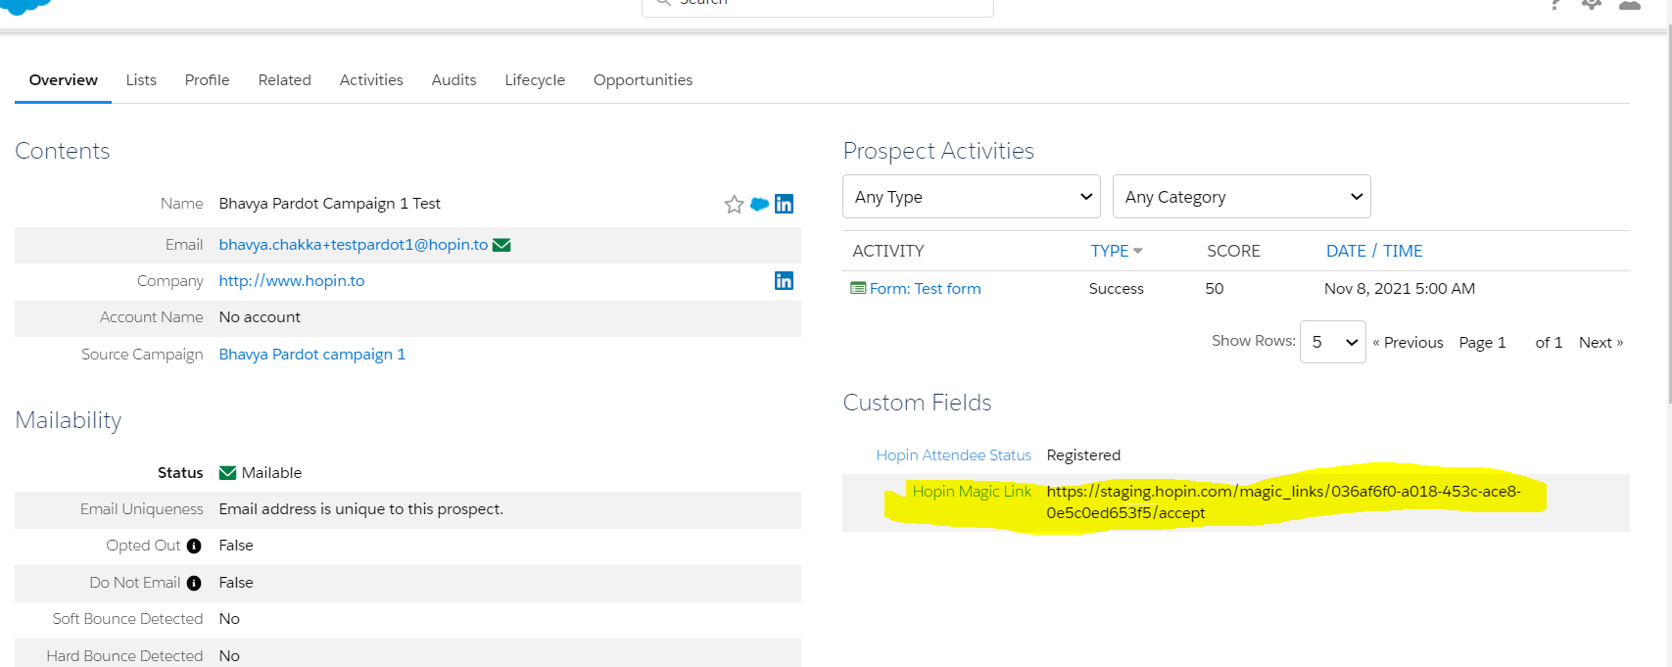
Task: Select the Registered attendee status value
Action: coord(1083,455)
